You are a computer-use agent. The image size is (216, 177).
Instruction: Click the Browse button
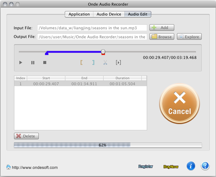tap(162, 37)
